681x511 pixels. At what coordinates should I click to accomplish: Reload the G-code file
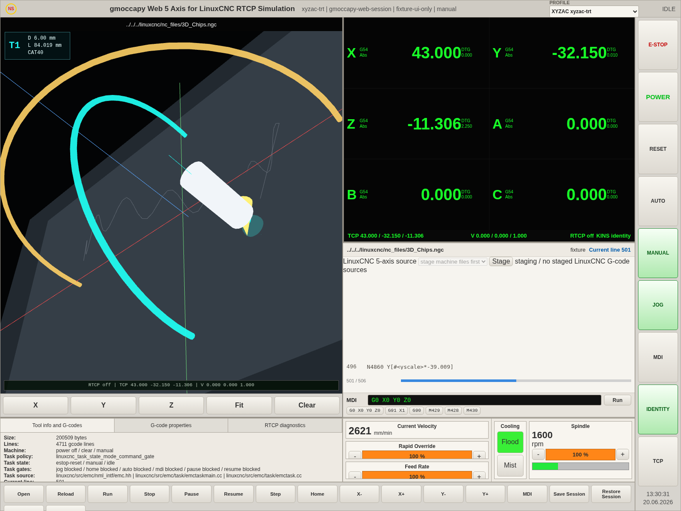(x=66, y=494)
